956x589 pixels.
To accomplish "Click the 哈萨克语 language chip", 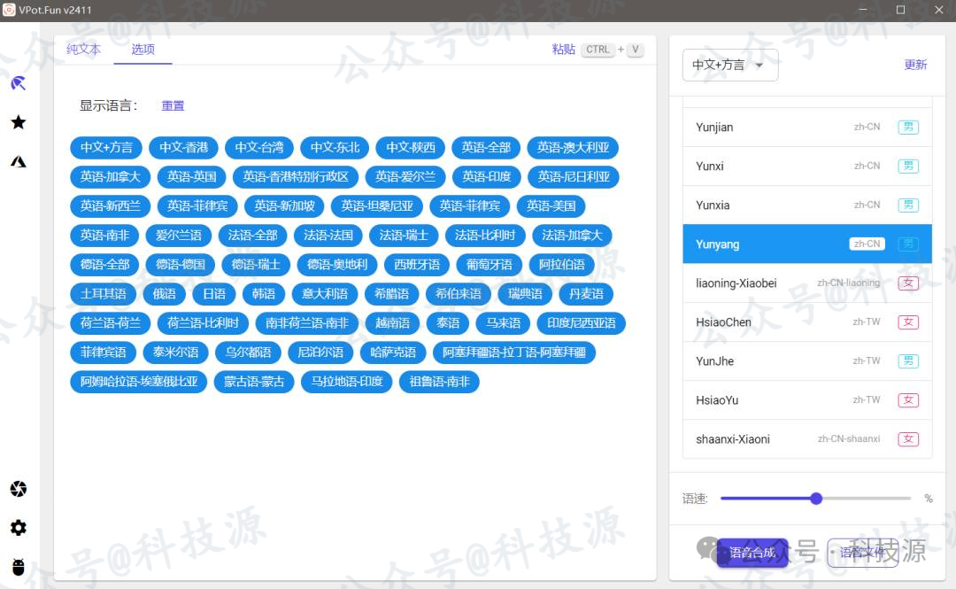I will pyautogui.click(x=393, y=353).
